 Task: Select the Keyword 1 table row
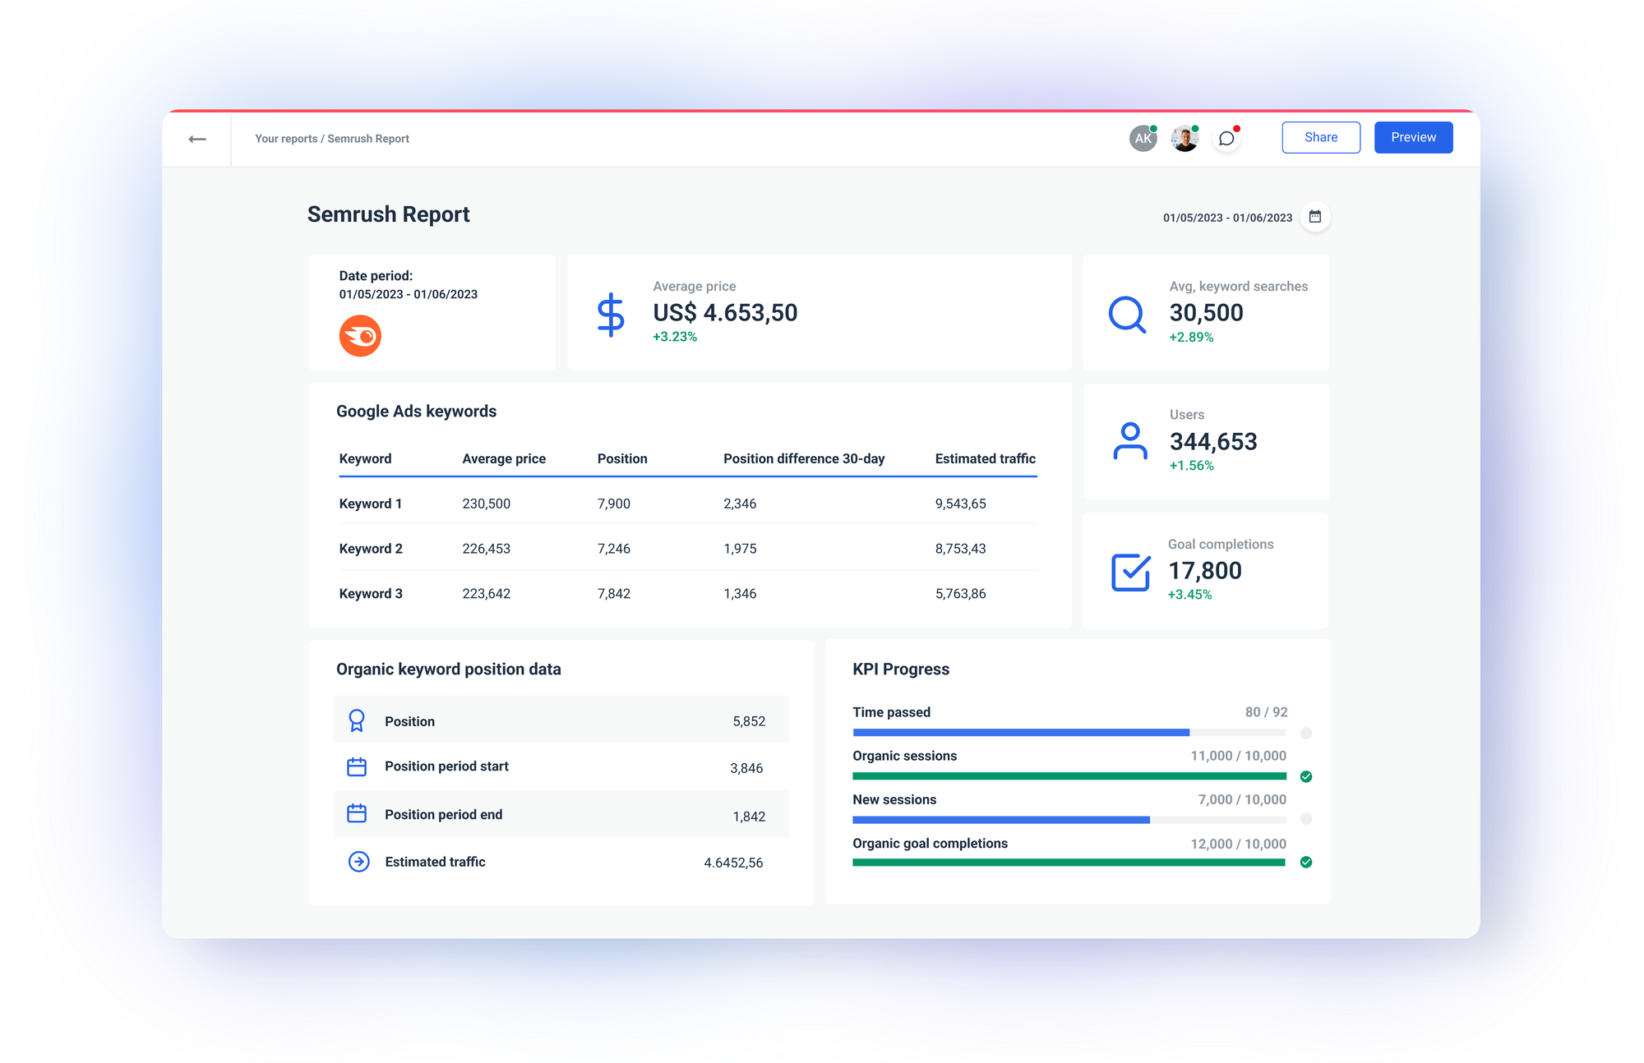click(x=658, y=503)
